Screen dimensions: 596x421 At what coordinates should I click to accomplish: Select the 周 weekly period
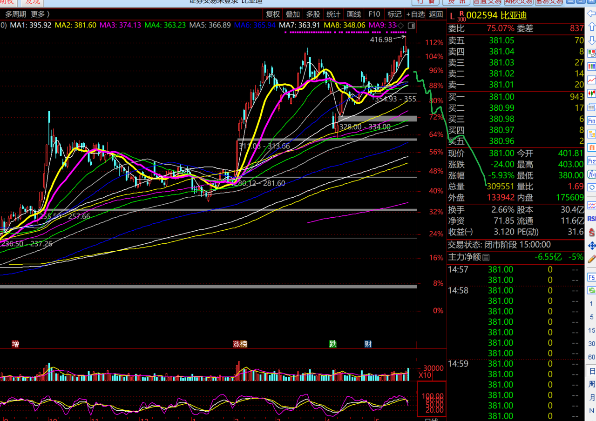pyautogui.click(x=592, y=384)
